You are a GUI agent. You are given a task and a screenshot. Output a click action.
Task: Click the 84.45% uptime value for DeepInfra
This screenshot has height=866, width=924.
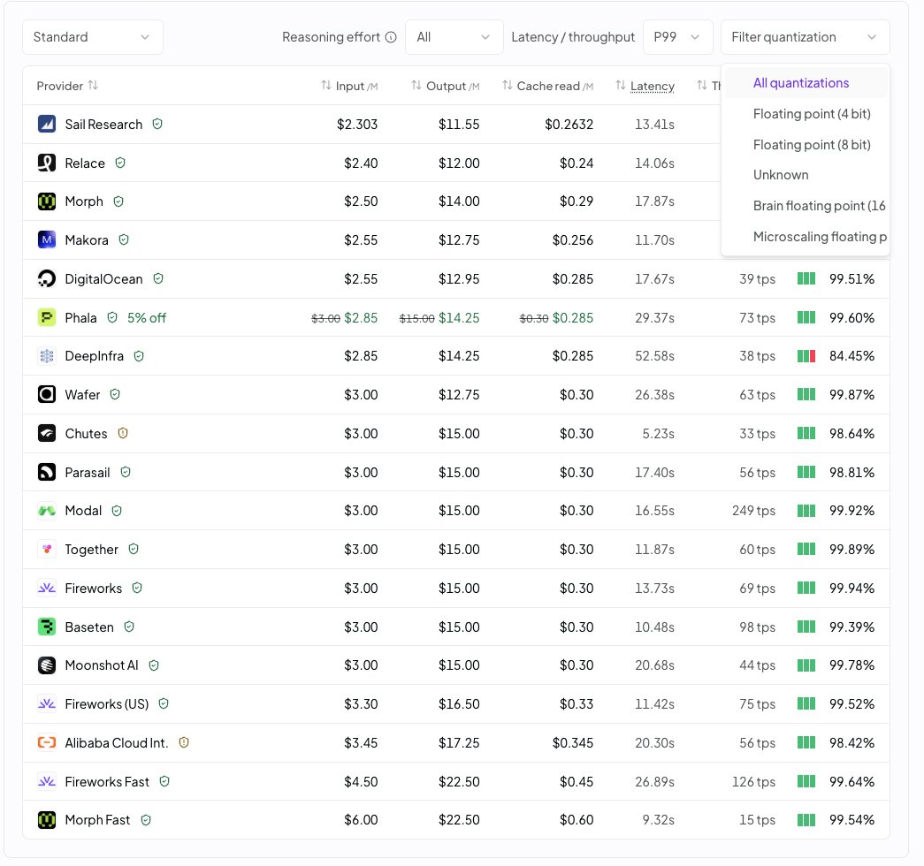point(851,356)
